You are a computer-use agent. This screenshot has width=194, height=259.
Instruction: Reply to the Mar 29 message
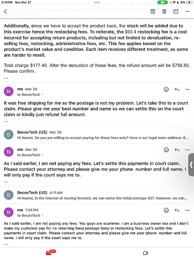(177, 89)
